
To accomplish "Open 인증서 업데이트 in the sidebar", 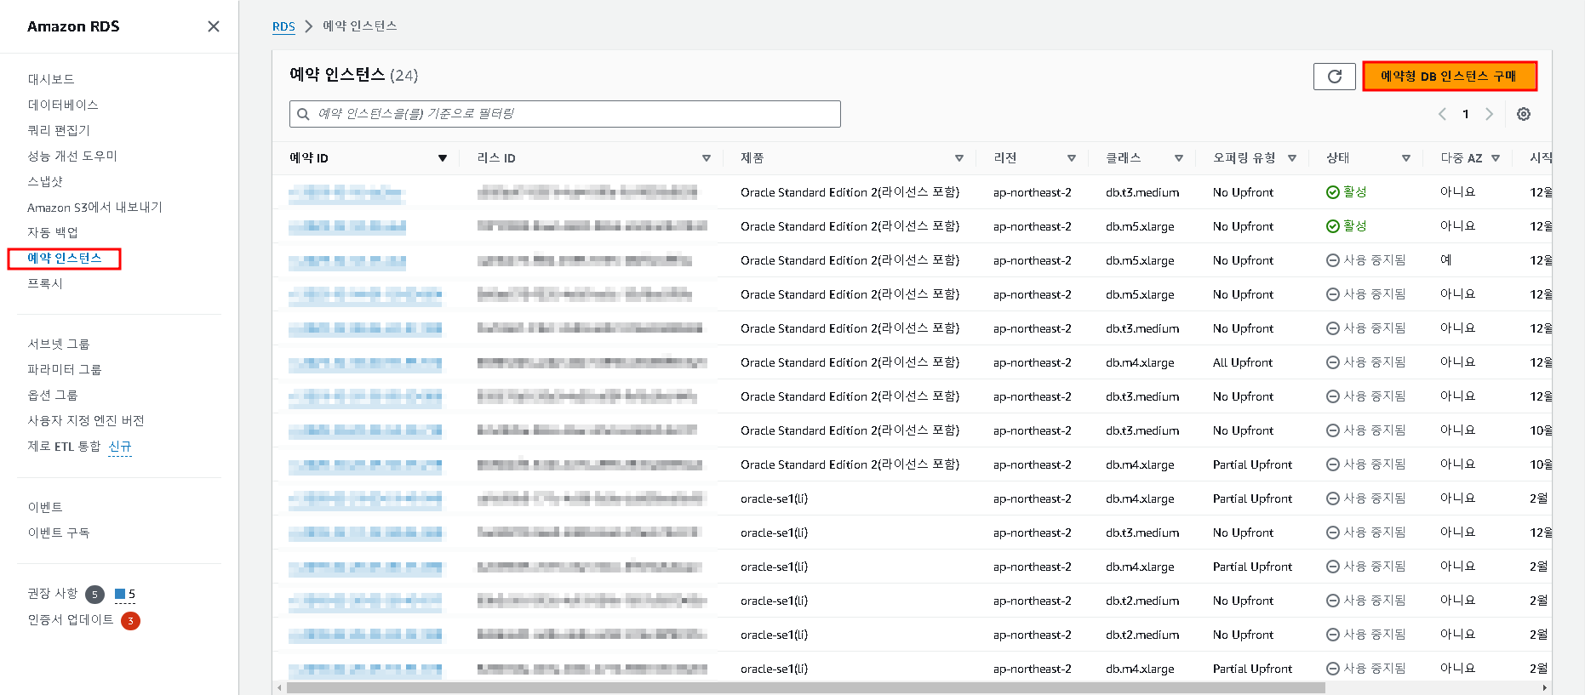I will (x=71, y=619).
